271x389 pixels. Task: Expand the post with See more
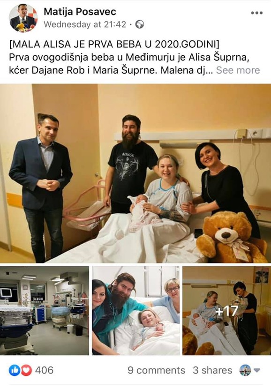(238, 70)
